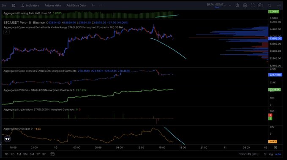Open the chart settings gear
This screenshot has width=287, height=160.
(245, 5)
